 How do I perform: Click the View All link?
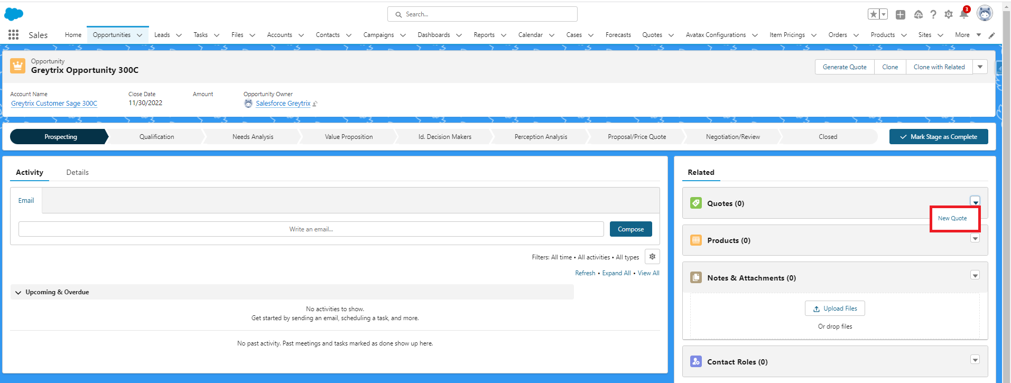(x=648, y=273)
